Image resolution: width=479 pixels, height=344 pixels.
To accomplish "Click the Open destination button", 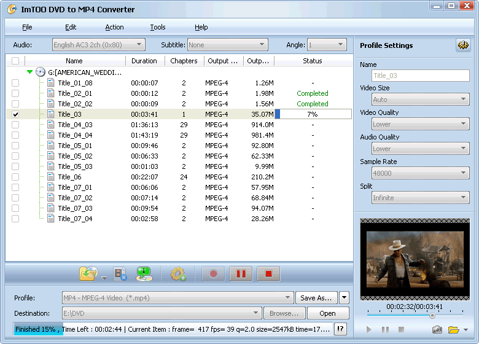I will pyautogui.click(x=327, y=313).
